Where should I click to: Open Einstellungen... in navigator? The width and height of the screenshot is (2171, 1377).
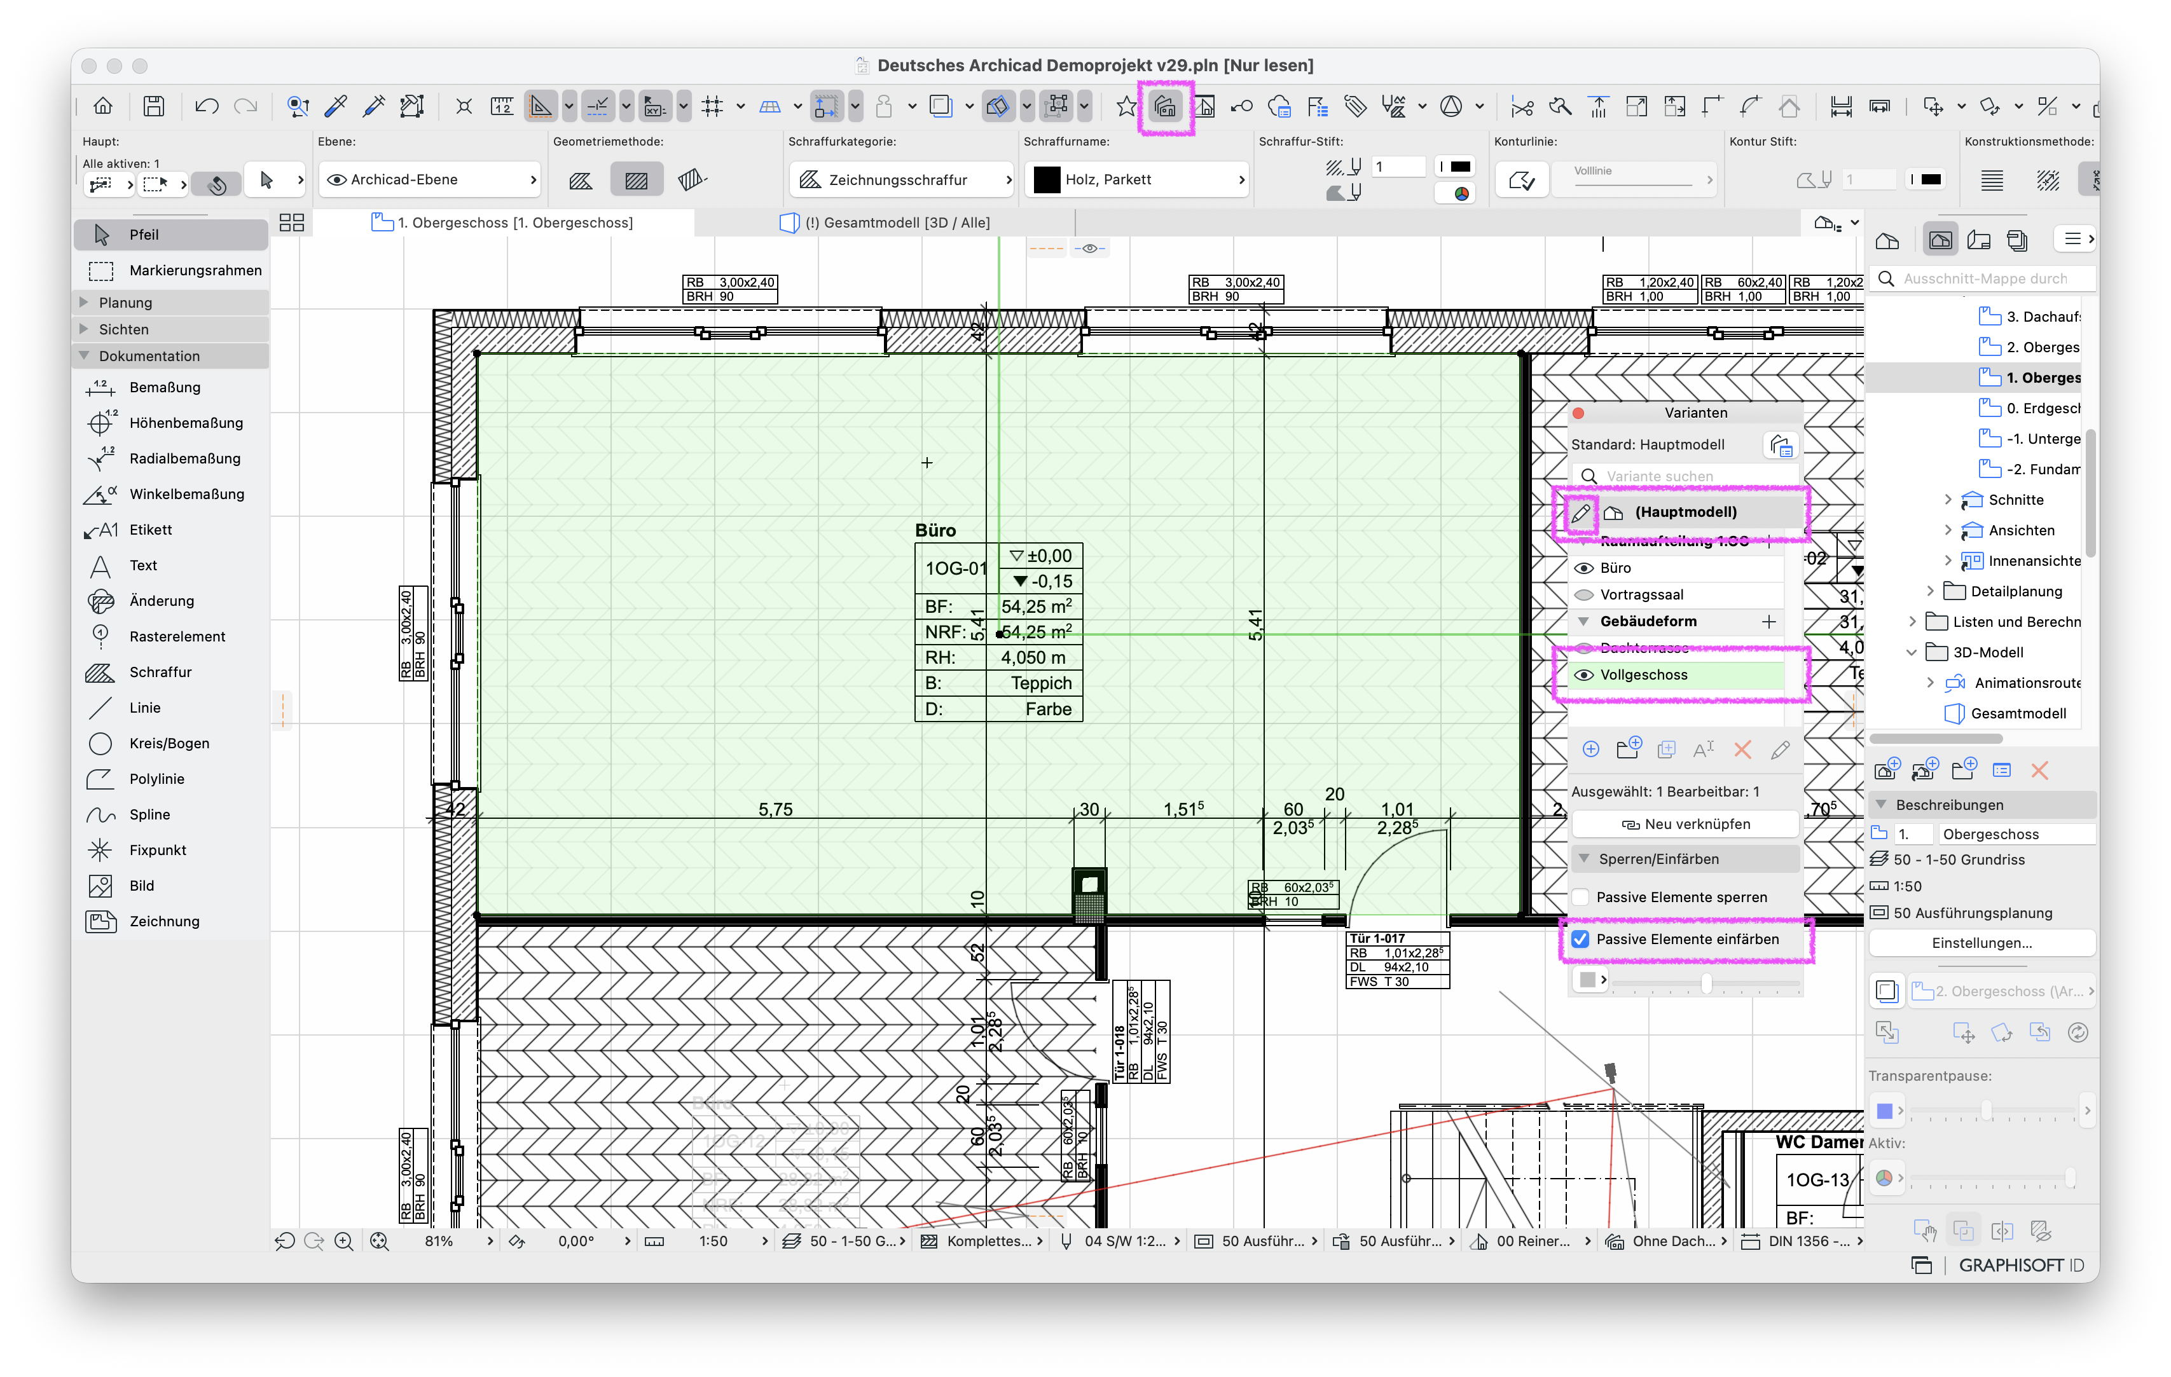point(1981,943)
